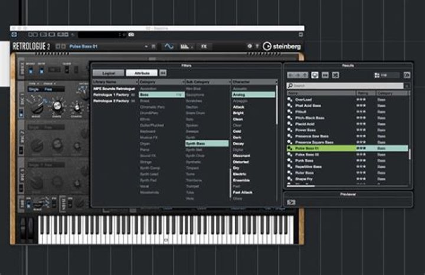
Task: Open the Library Name column dropdown
Action: 136,82
